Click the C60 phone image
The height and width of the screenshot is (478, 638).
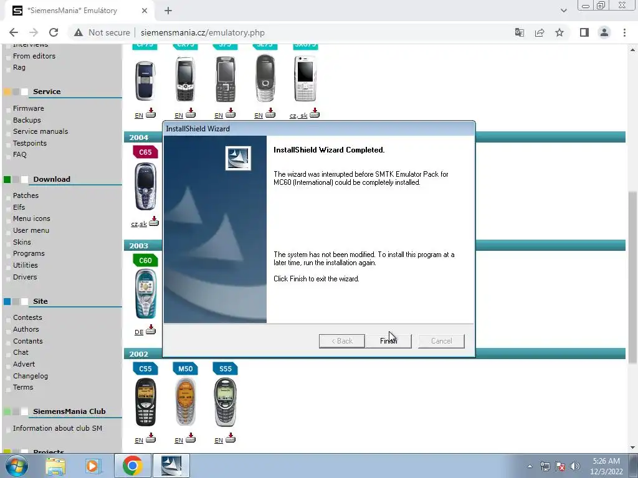click(x=145, y=294)
